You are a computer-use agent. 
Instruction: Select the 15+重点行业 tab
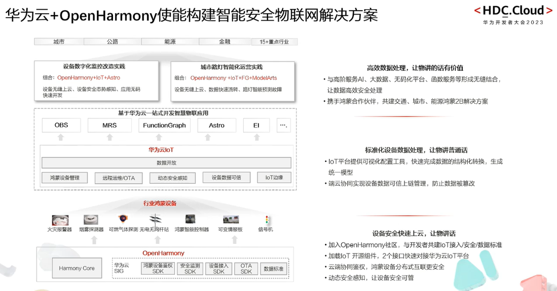[x=274, y=42]
